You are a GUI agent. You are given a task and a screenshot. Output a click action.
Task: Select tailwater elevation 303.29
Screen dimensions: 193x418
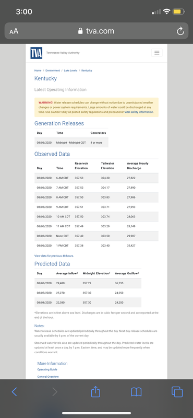point(105,226)
